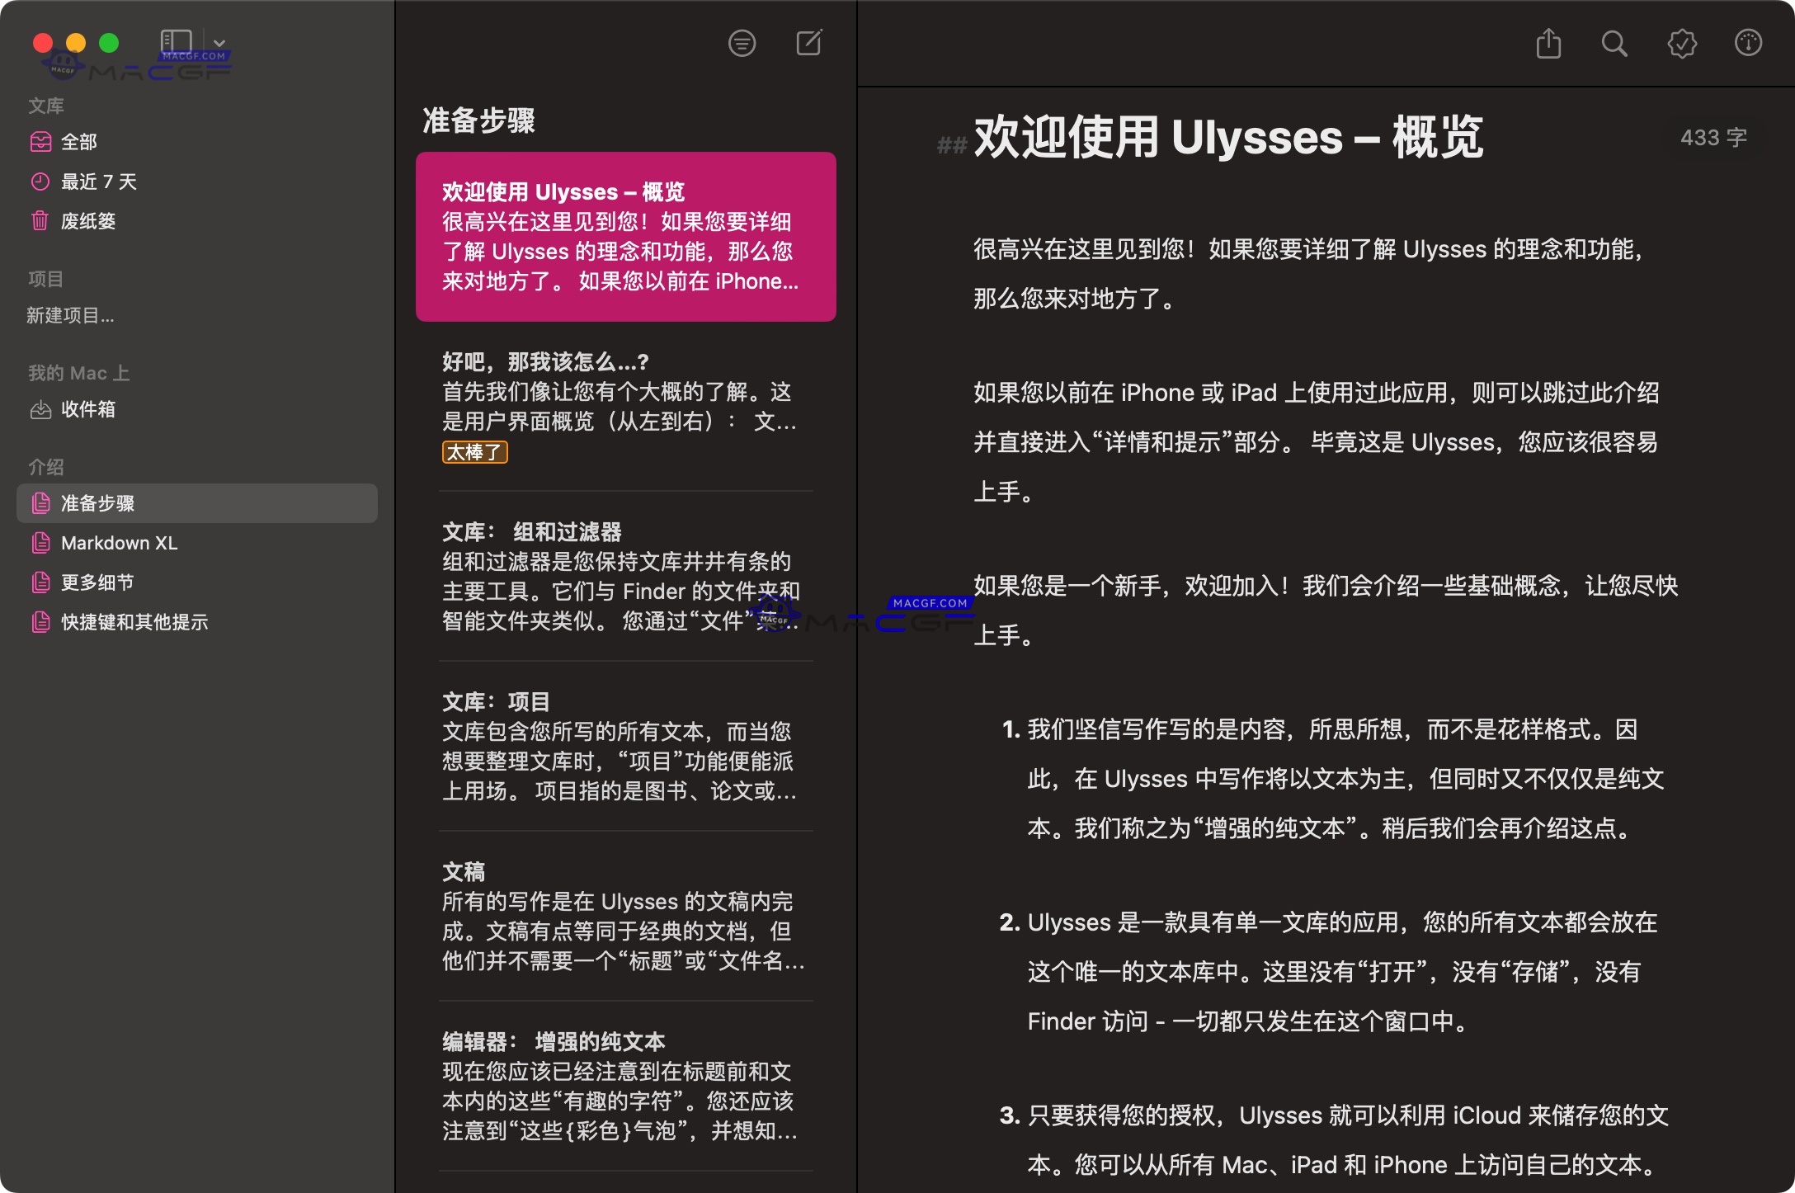Open quick search with the magnifier icon

point(1615,44)
